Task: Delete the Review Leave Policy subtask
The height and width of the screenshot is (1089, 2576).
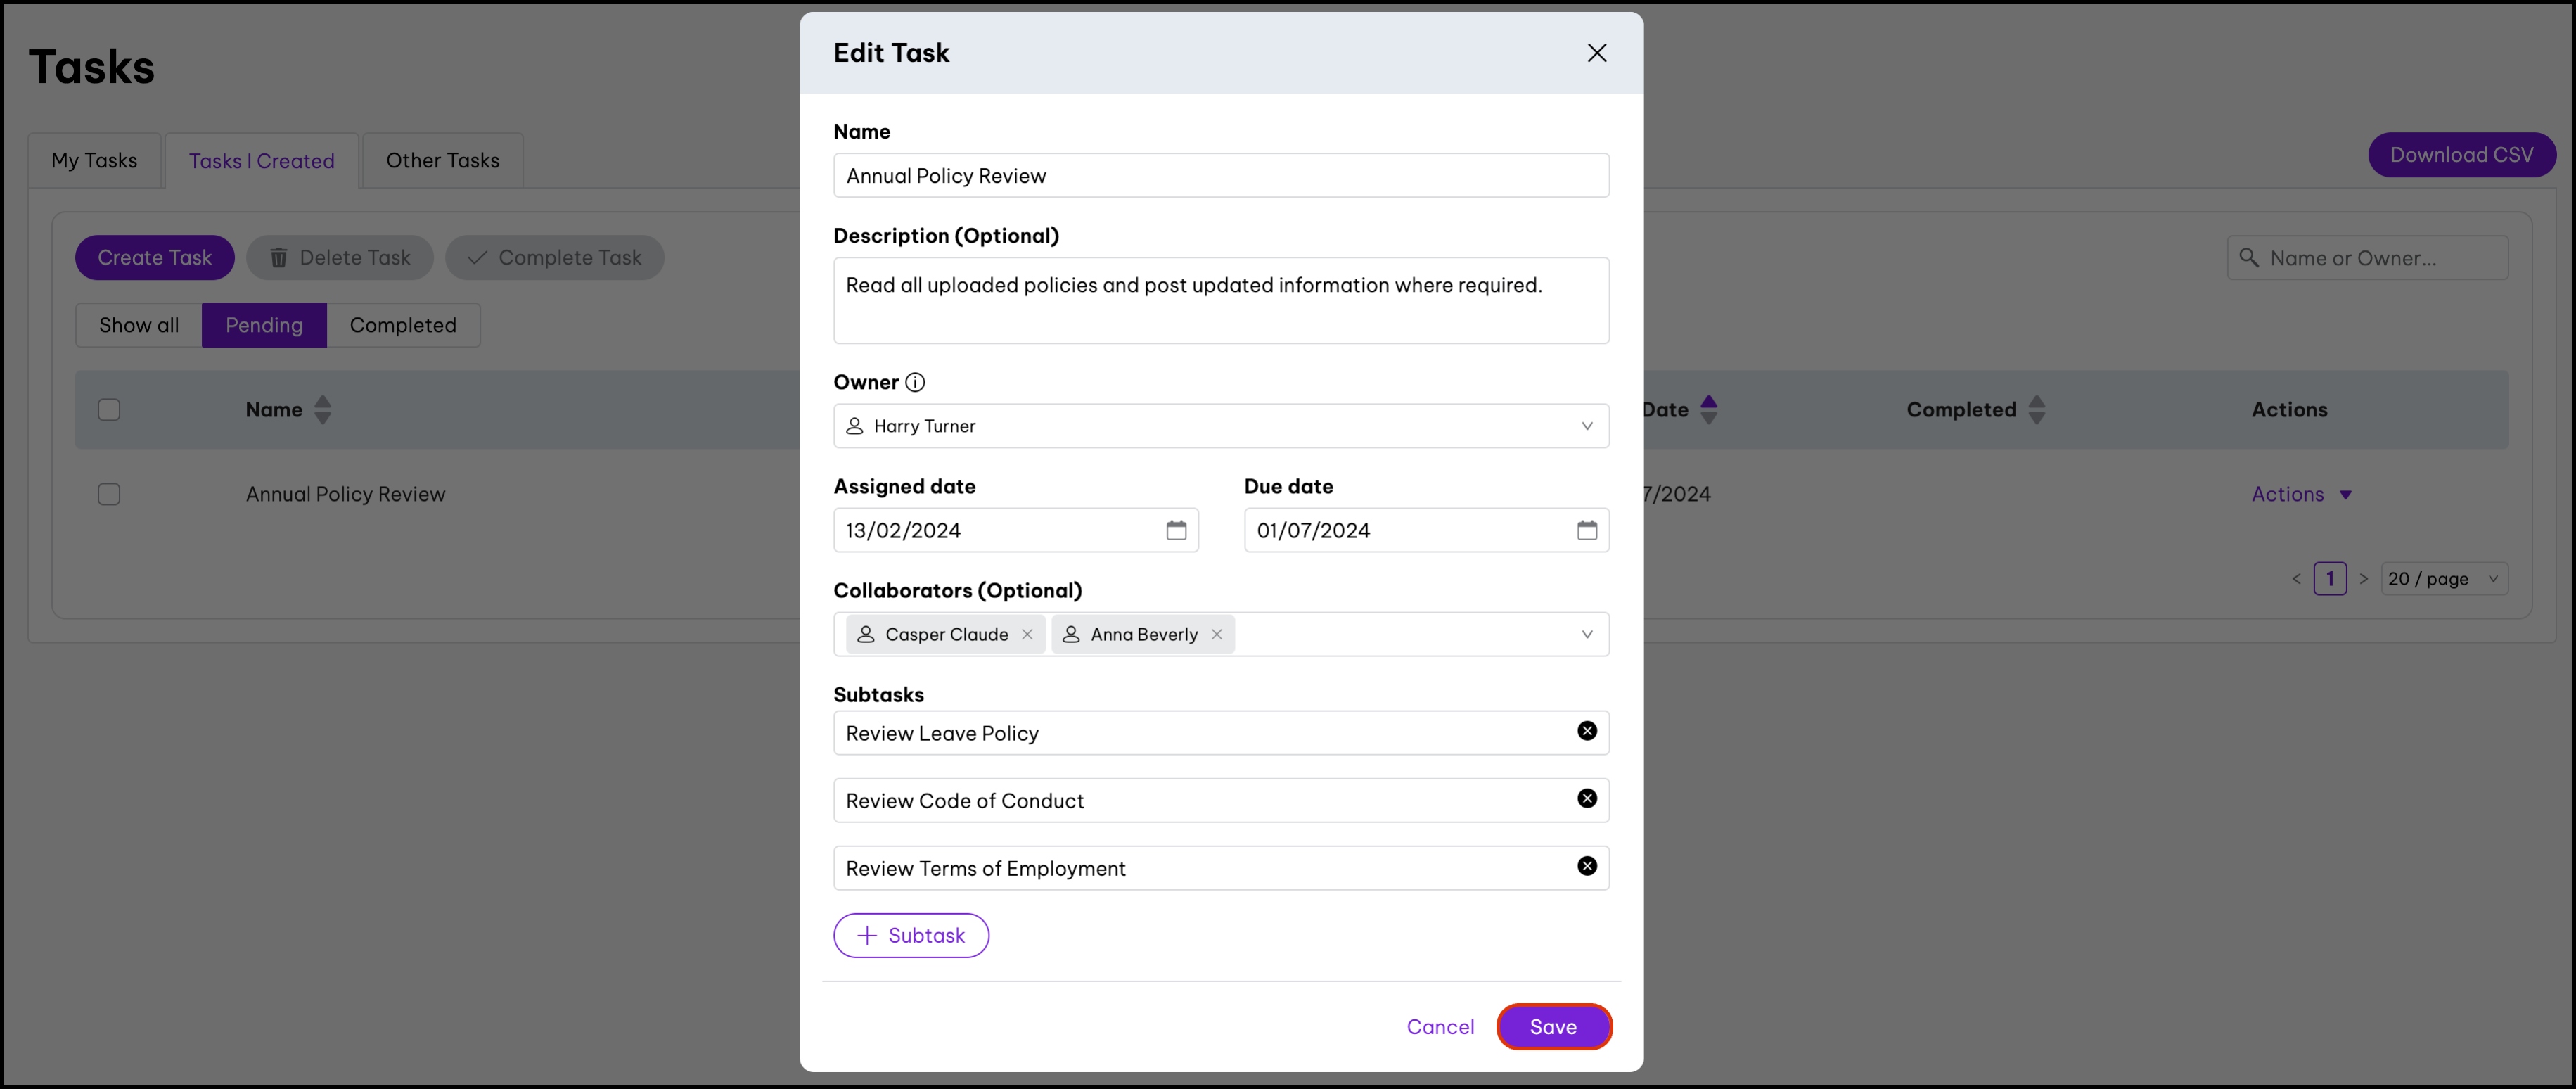Action: [x=1587, y=731]
